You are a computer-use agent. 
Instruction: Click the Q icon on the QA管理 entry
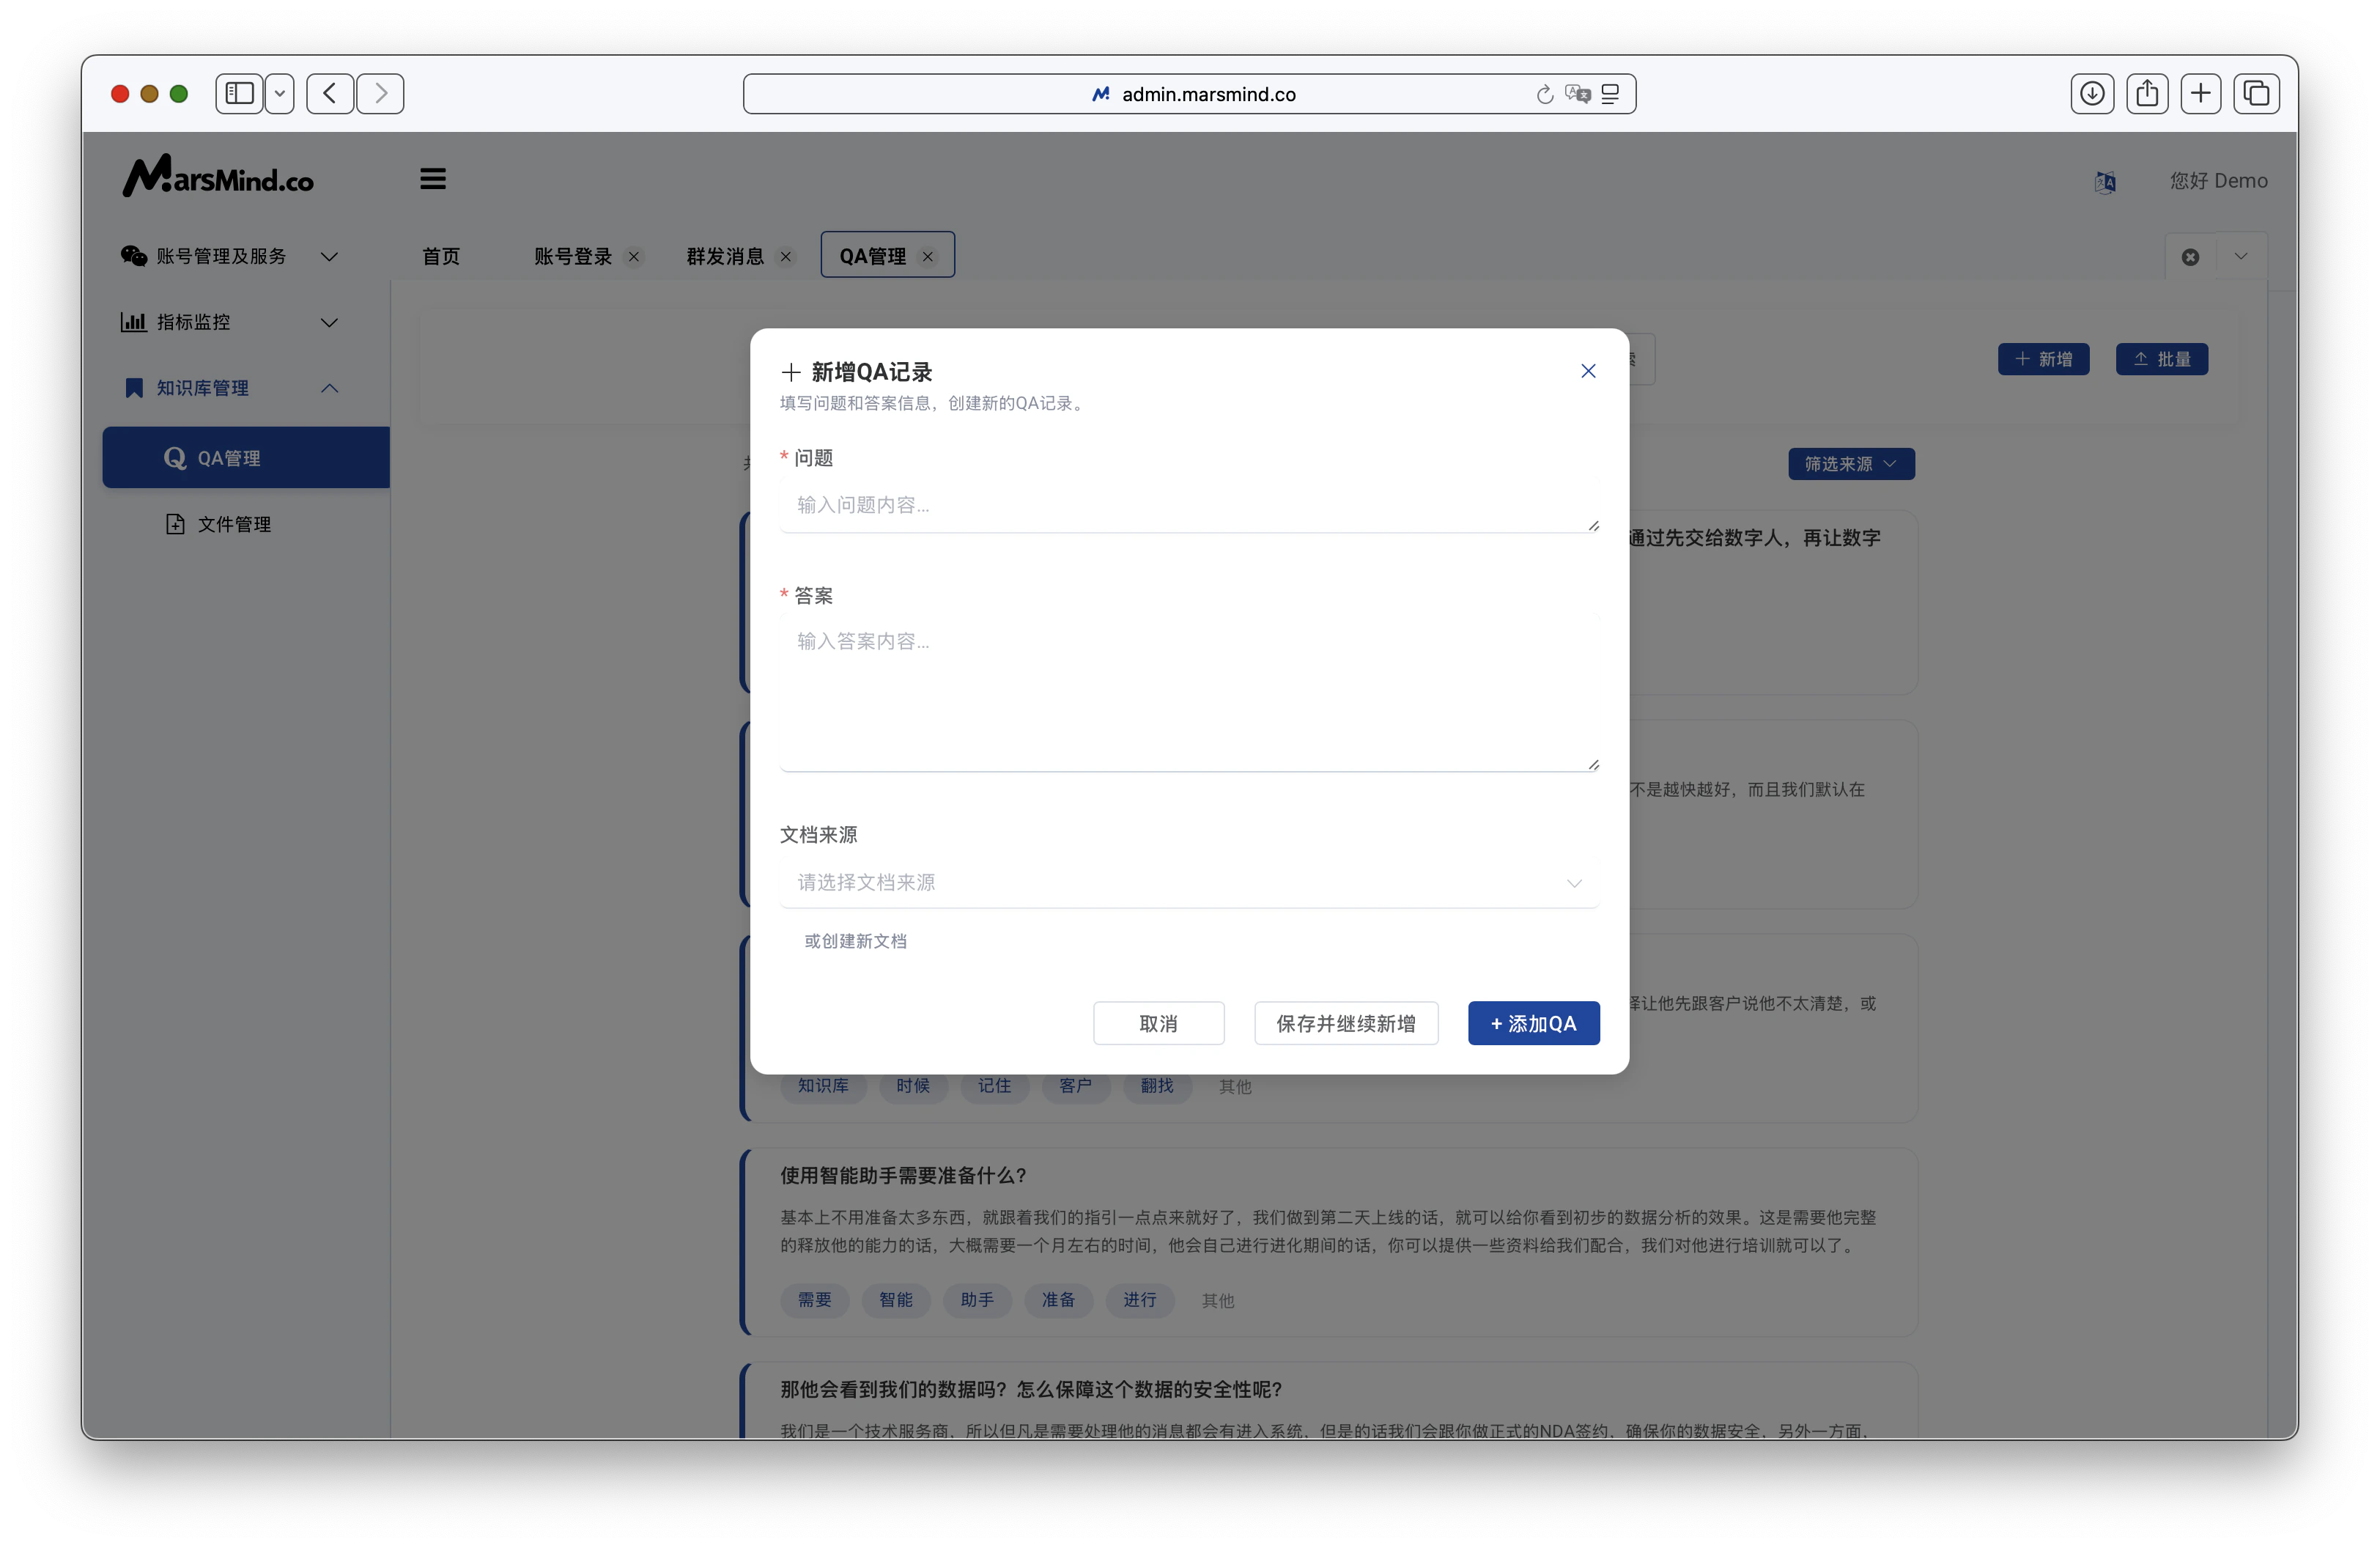[175, 458]
